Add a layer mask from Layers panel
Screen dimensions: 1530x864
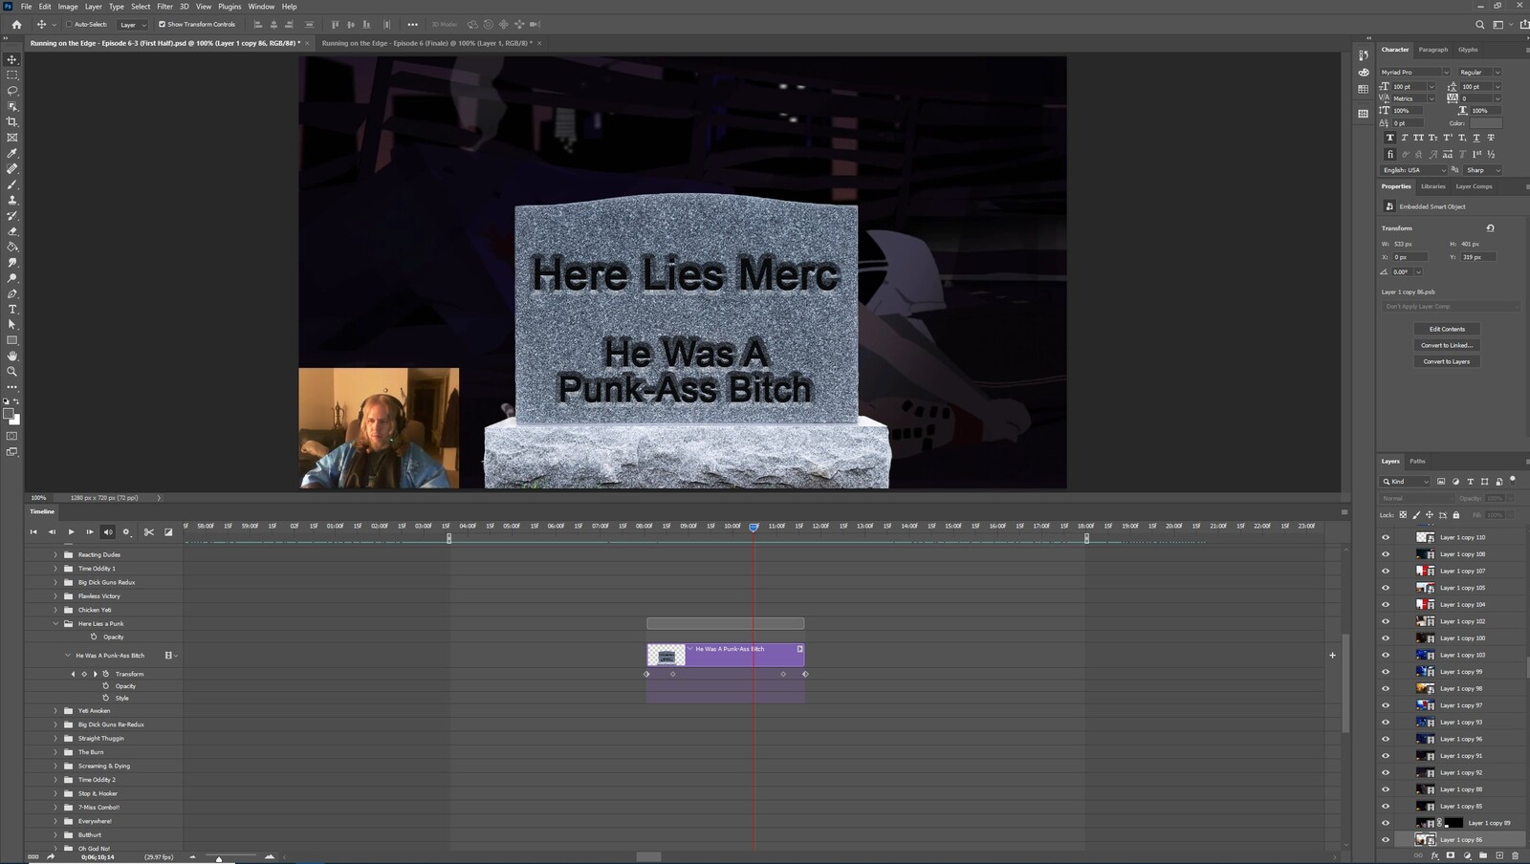click(x=1451, y=855)
